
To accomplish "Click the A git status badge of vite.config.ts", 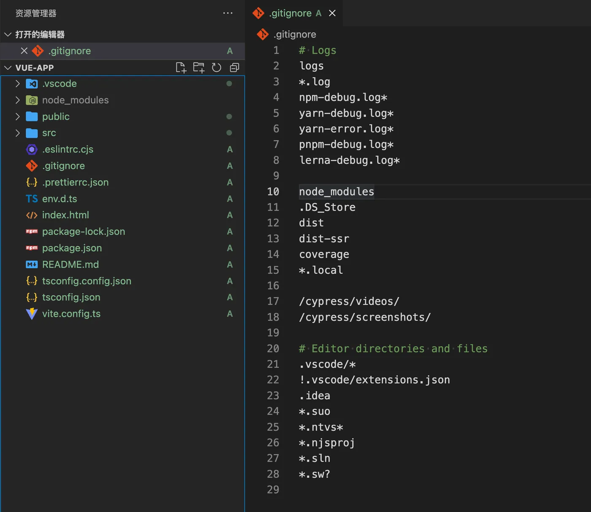I will [230, 314].
